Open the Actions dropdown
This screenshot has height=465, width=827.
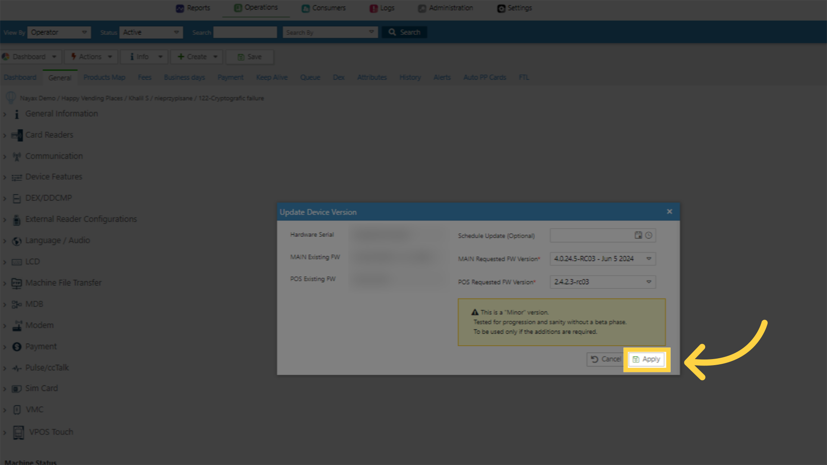point(91,57)
